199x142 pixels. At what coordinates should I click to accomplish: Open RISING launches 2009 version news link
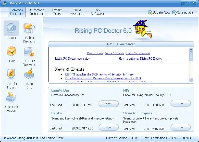99,74
